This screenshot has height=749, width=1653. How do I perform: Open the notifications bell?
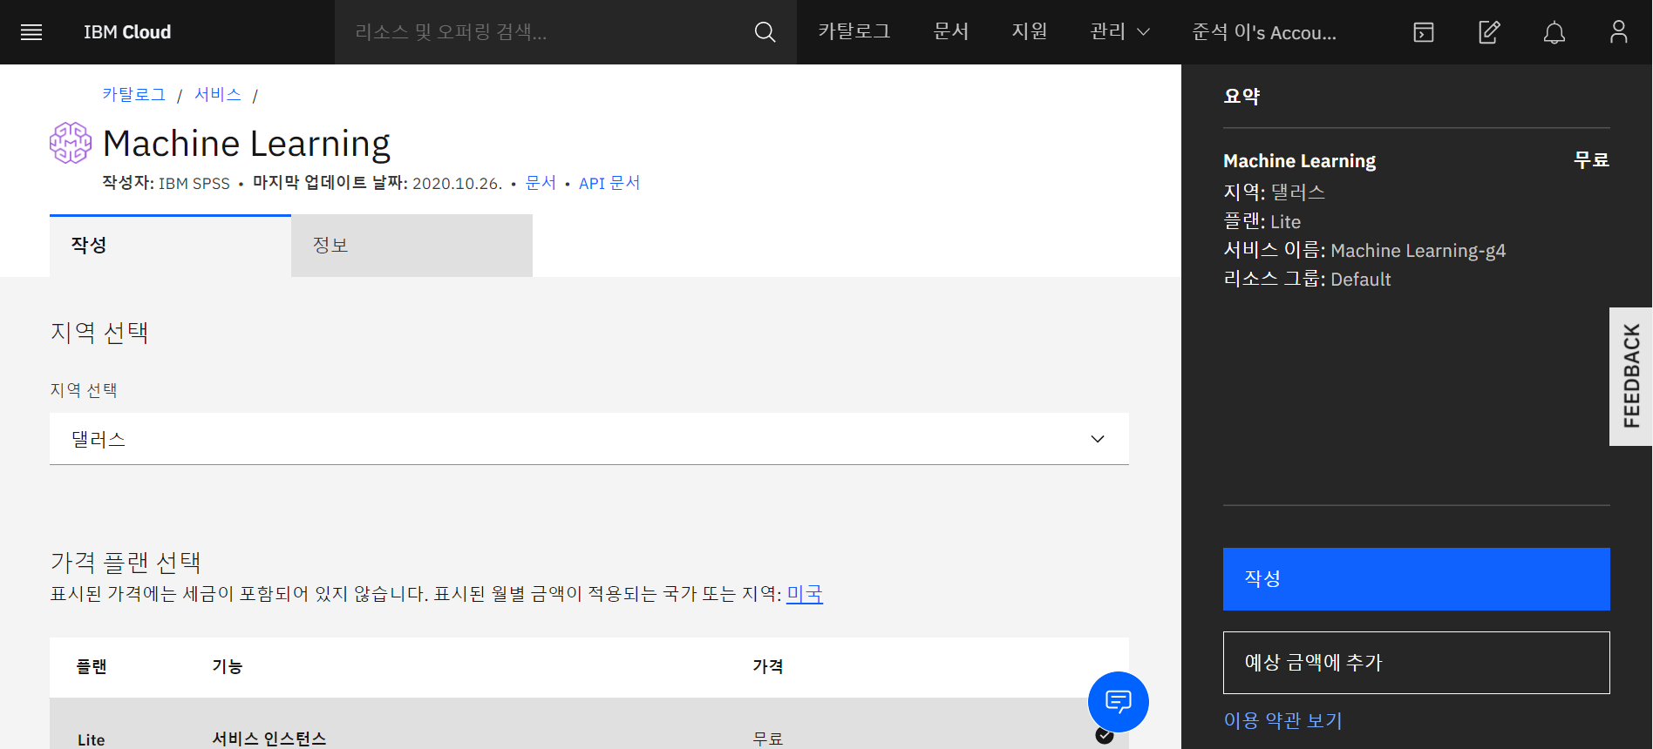(1554, 32)
